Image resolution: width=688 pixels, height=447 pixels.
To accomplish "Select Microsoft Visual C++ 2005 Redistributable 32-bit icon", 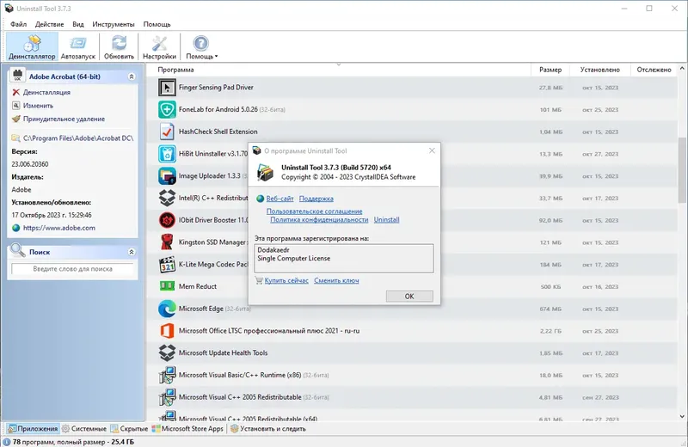I will [167, 397].
